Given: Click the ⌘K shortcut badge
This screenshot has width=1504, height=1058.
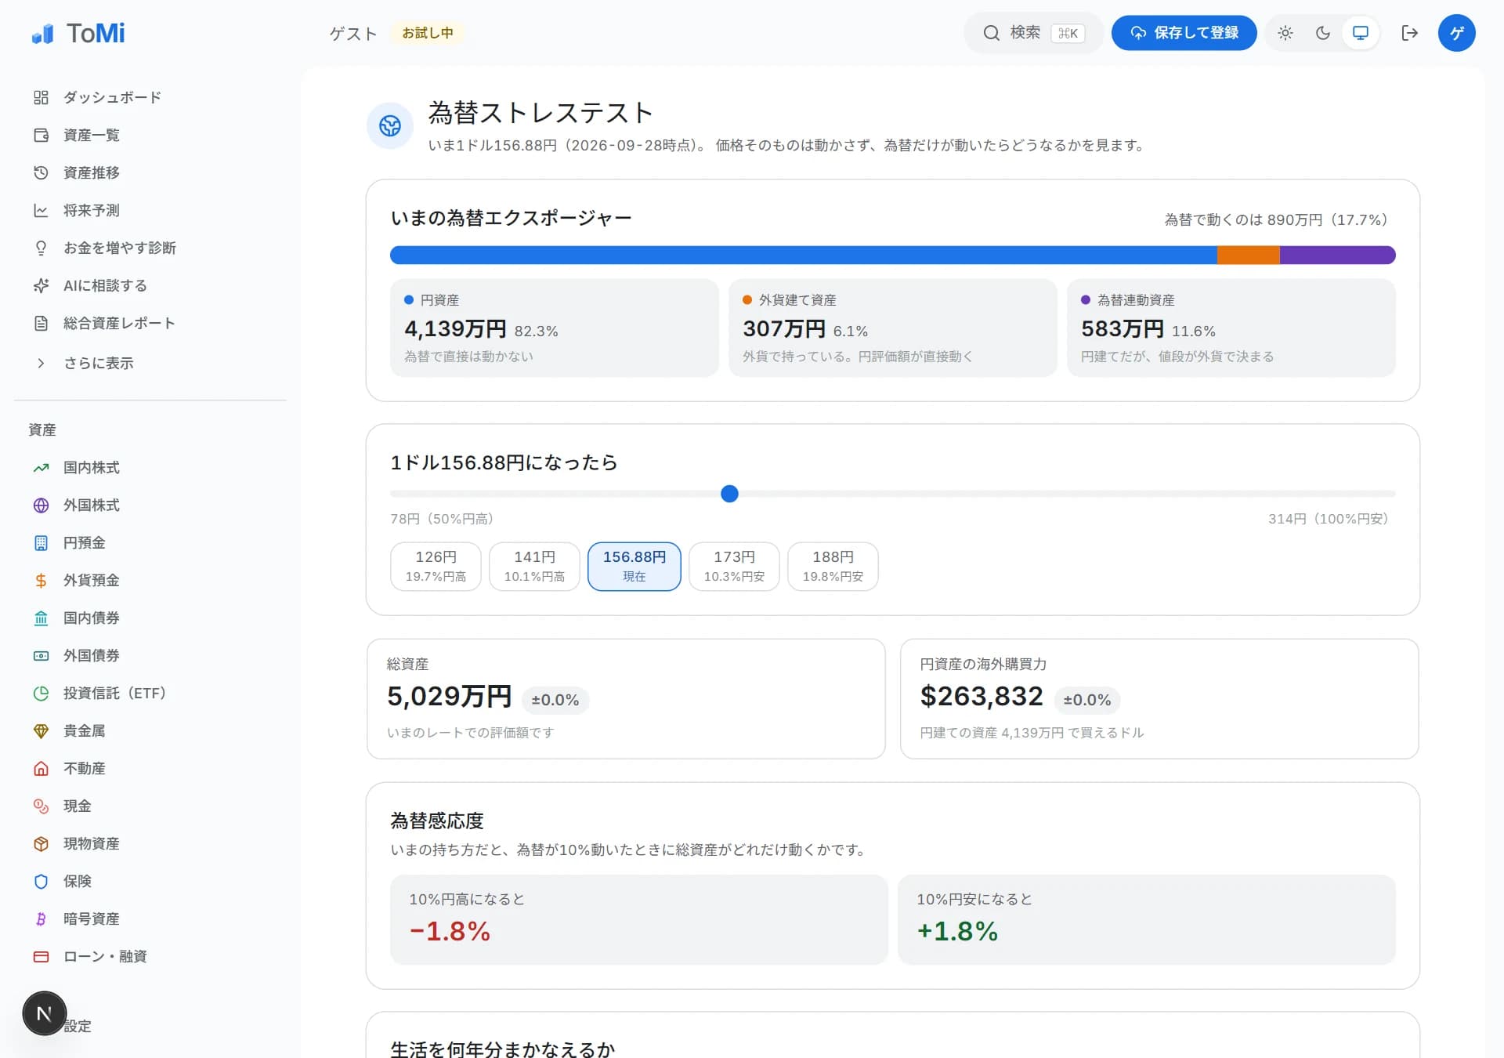Looking at the screenshot, I should 1068,33.
